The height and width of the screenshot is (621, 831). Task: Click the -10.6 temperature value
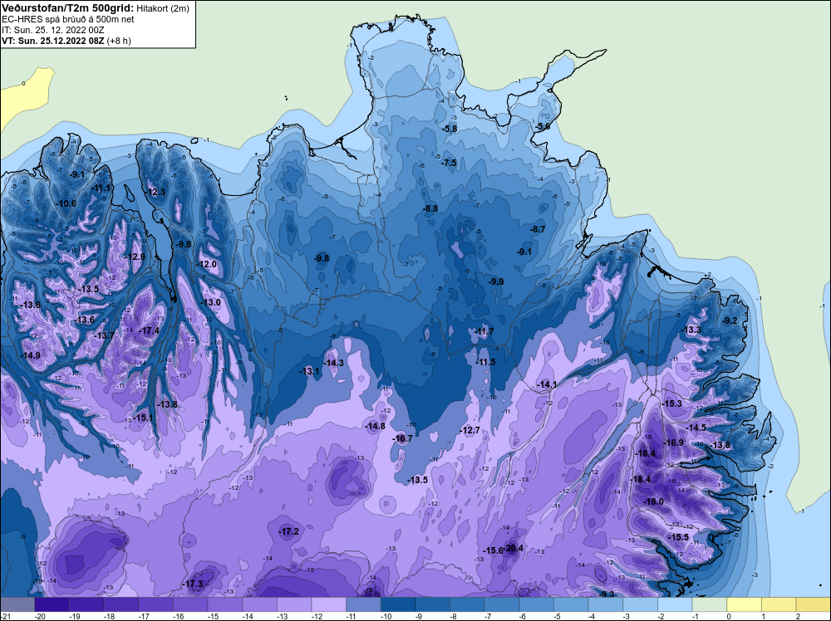point(66,203)
